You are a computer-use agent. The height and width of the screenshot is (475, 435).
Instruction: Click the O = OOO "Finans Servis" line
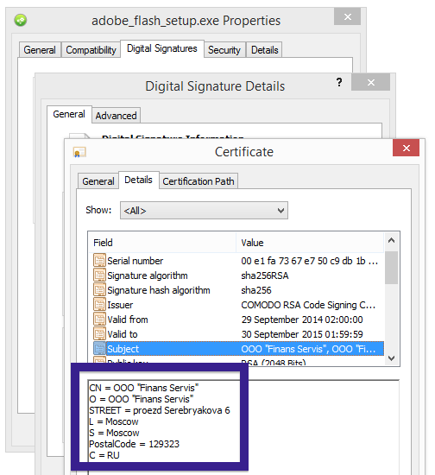[142, 399]
